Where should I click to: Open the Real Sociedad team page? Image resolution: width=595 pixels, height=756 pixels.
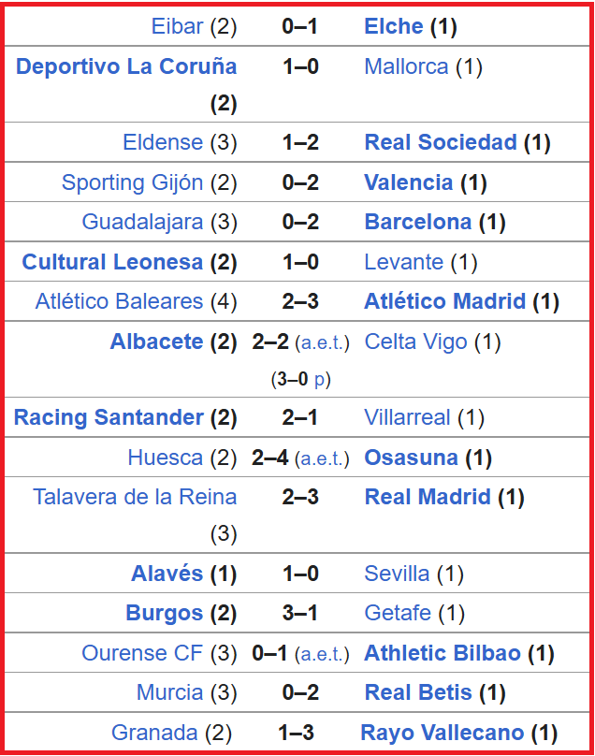[440, 142]
